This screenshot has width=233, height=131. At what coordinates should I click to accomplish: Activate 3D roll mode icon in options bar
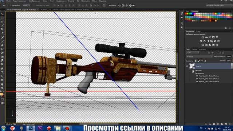123,5
